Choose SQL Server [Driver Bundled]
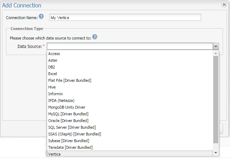The width and height of the screenshot is (230, 158). point(72,127)
